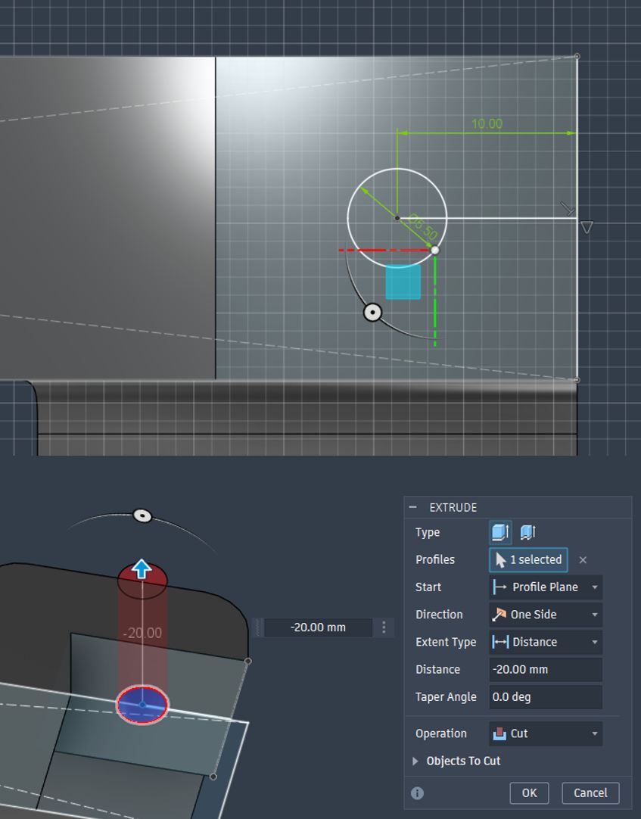Open the Extent Type dropdown showing Distance

click(545, 642)
